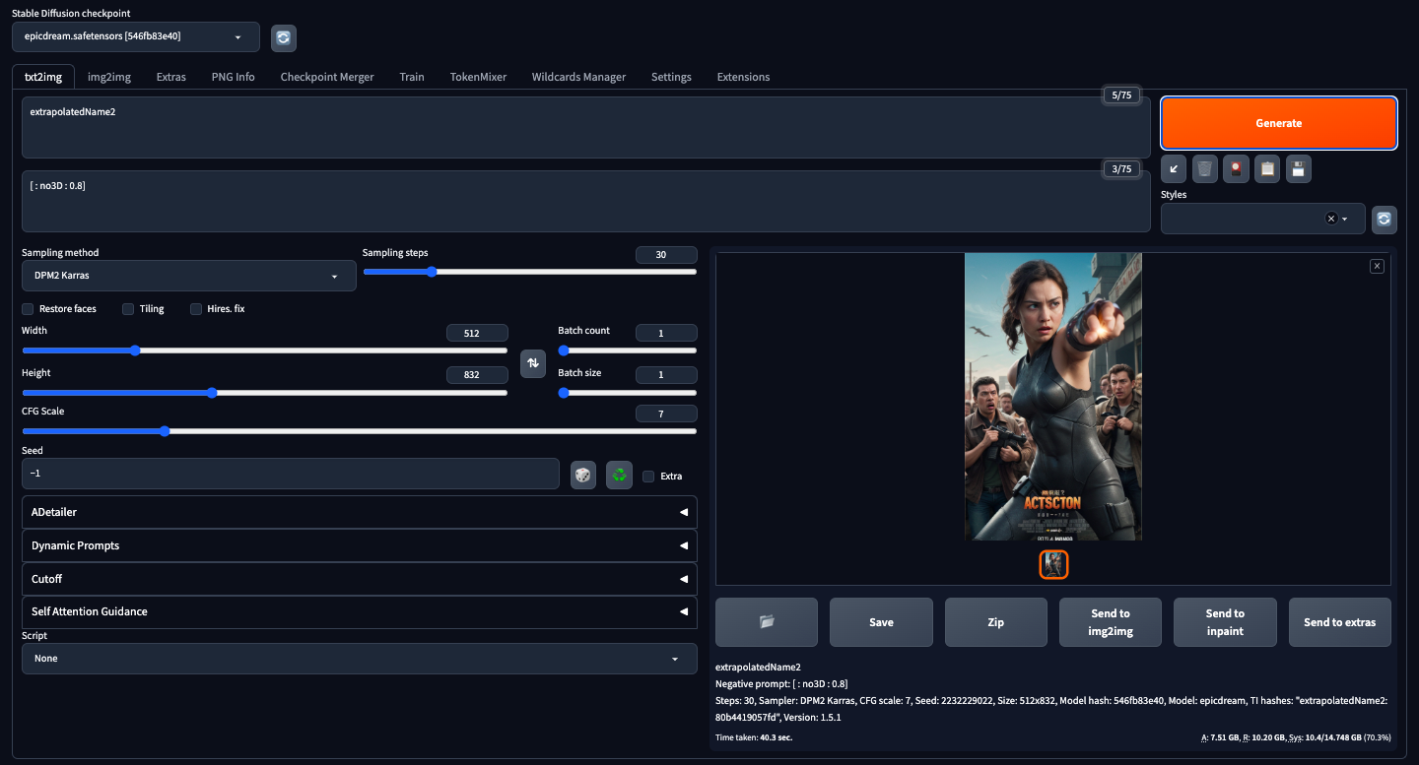
Task: Switch to the Extensions tab
Action: point(744,77)
